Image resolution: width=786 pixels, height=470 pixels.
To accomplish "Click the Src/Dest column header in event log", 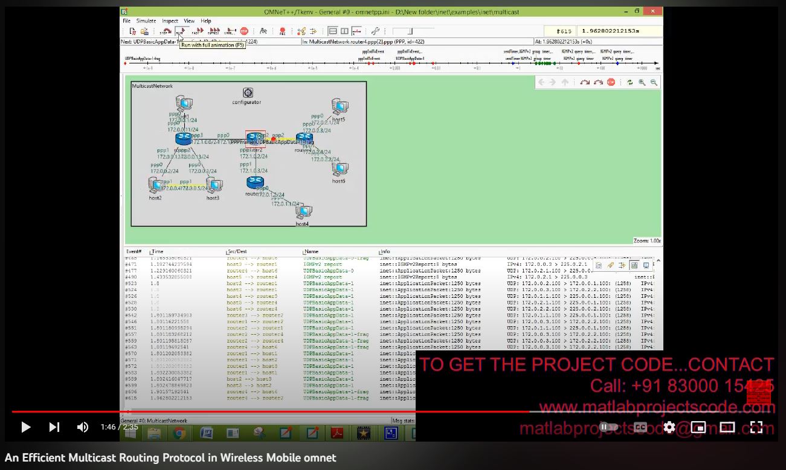I will 237,251.
